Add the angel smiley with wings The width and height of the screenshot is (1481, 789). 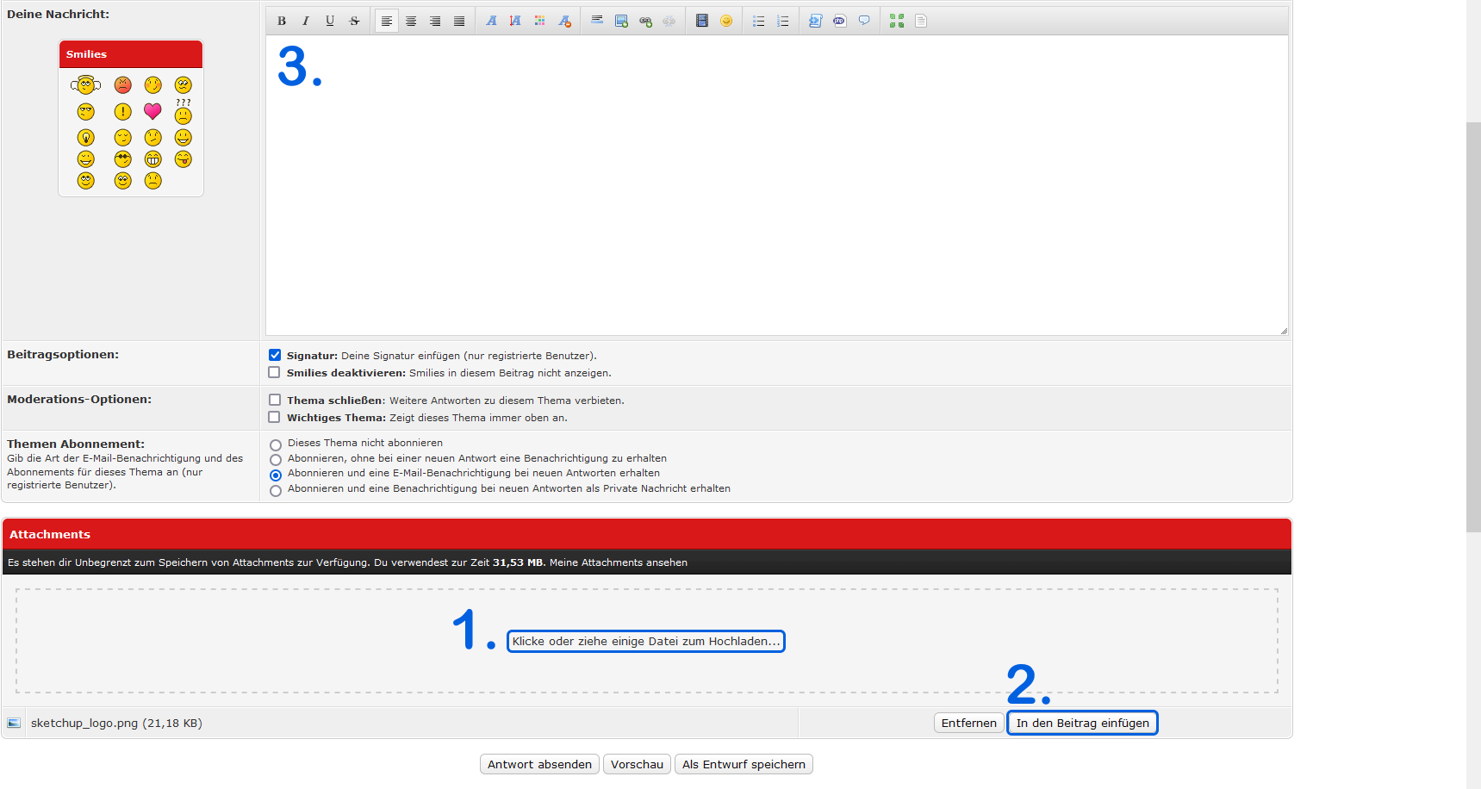pyautogui.click(x=85, y=84)
